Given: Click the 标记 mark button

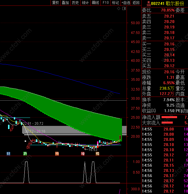Looking at the screenshot, I should pos(115,3).
